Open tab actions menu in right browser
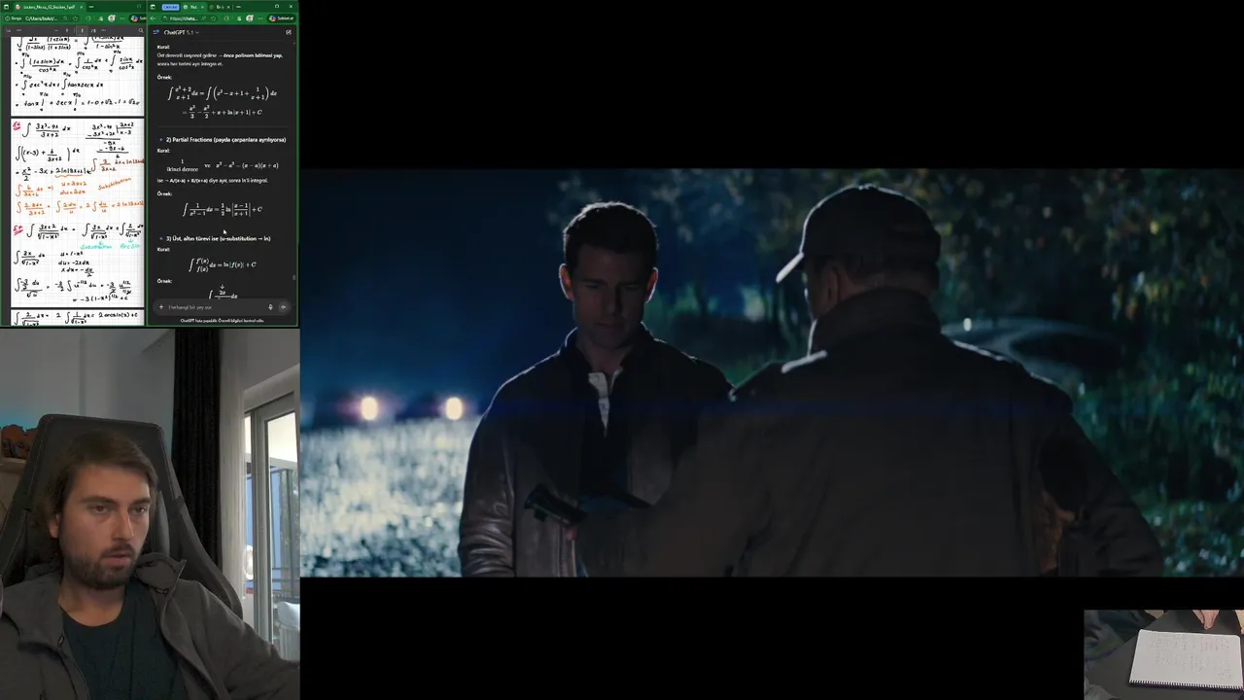1244x700 pixels. 153,7
